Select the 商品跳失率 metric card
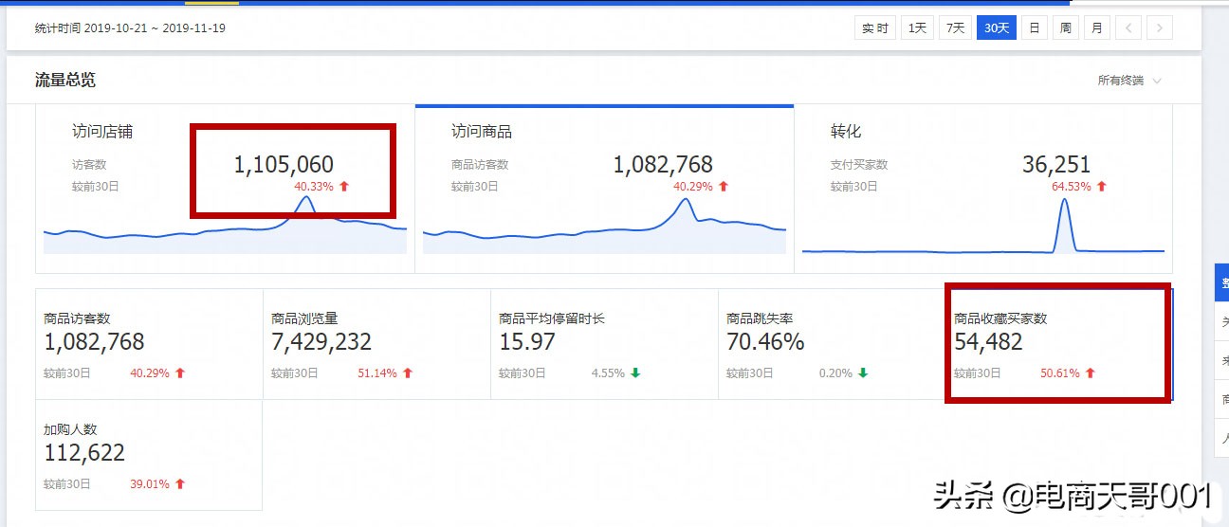1229x527 pixels. (x=832, y=344)
